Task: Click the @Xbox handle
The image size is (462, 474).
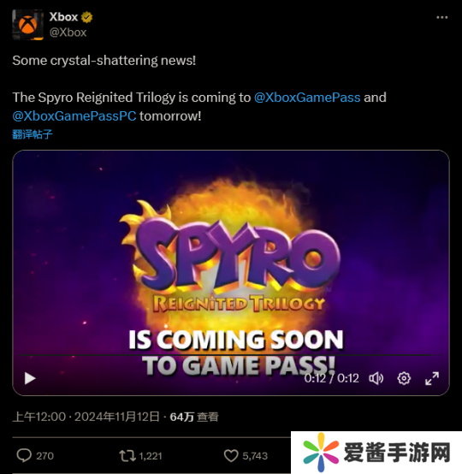Action: [68, 33]
